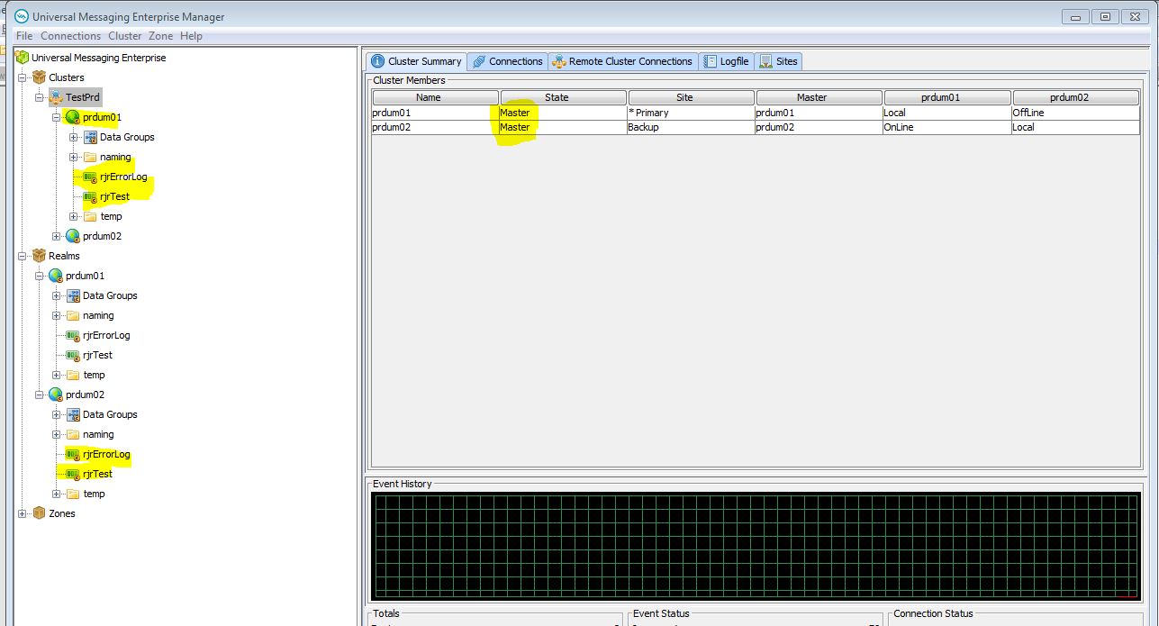Click naming folder icon under TestPrd's prdum01

tap(90, 157)
